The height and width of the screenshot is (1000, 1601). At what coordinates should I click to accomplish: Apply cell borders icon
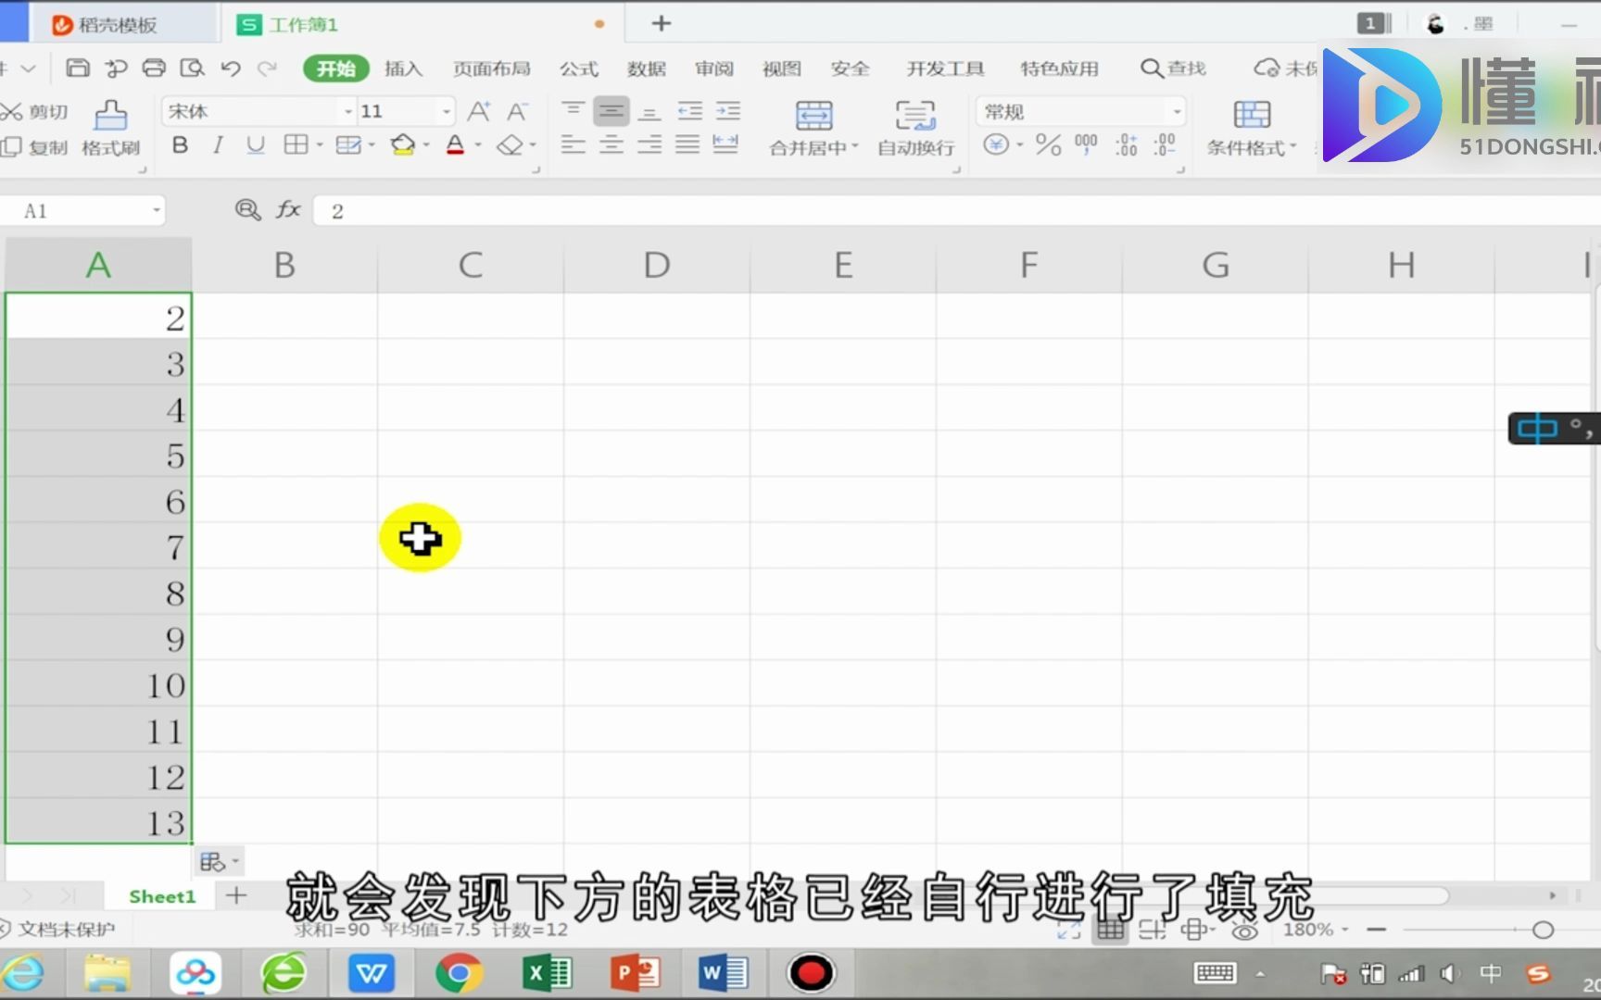(296, 144)
